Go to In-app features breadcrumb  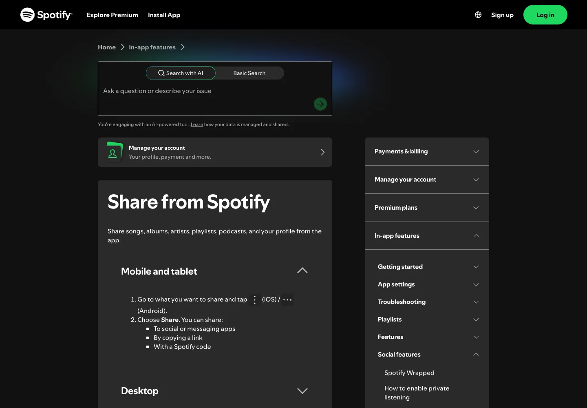pos(152,47)
